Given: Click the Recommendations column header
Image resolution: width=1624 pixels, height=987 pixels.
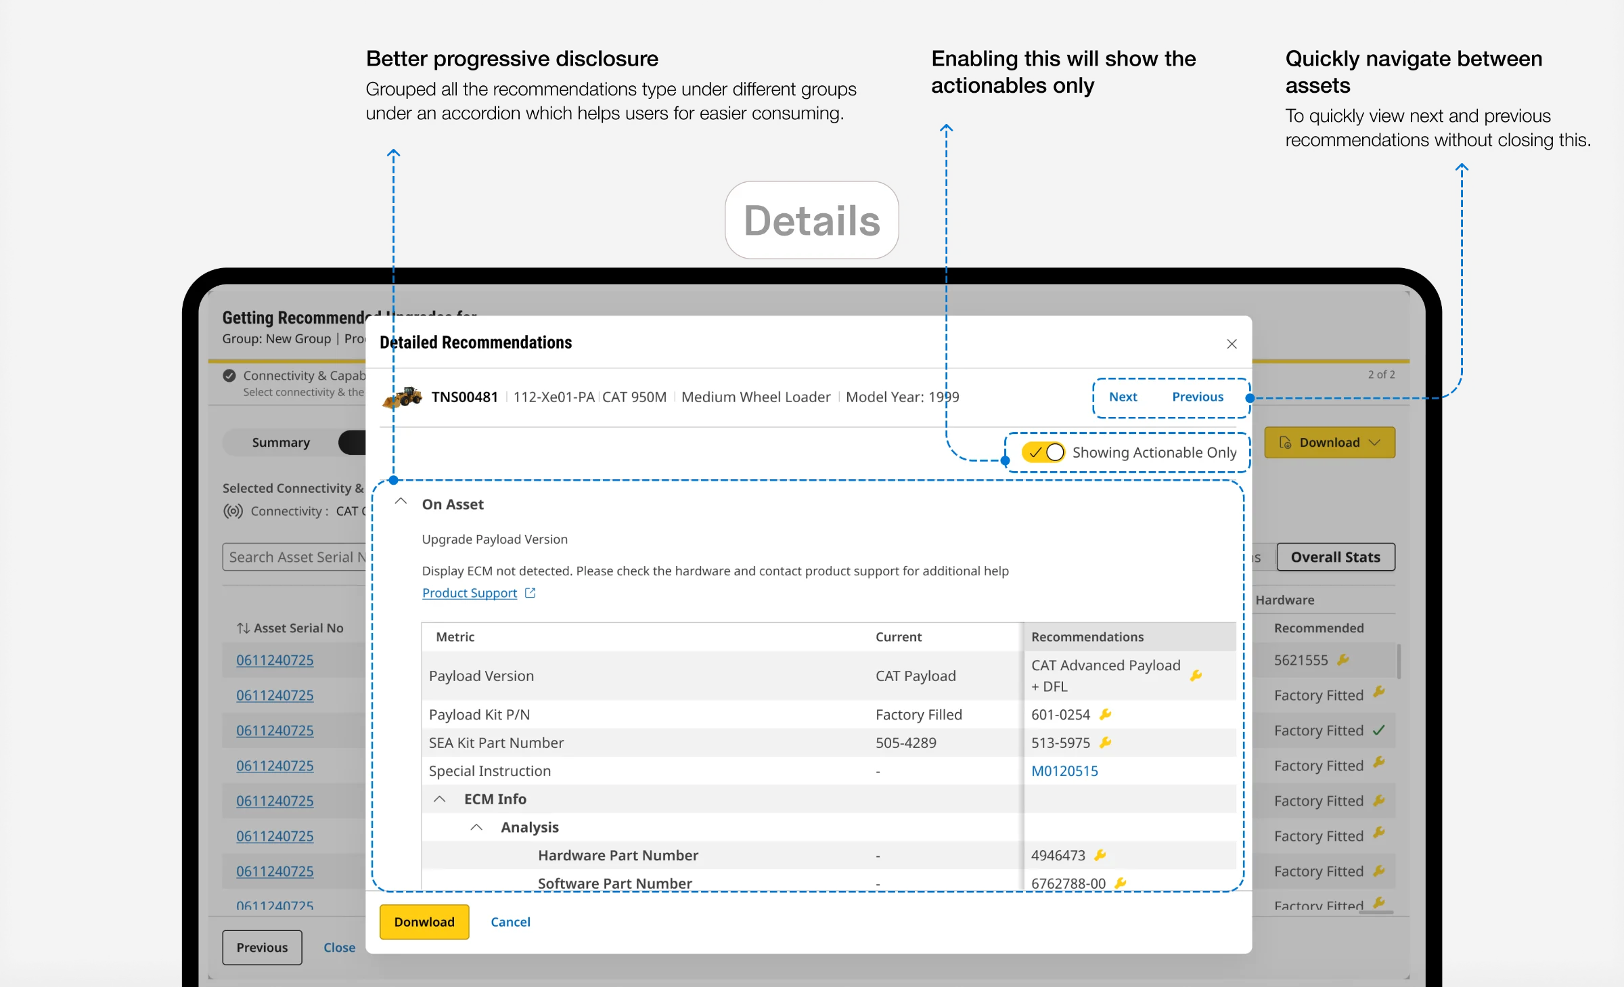Looking at the screenshot, I should pyautogui.click(x=1130, y=637).
